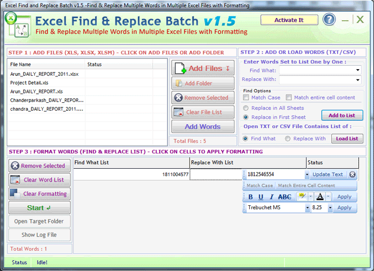Screen dimensions: 374x271
Task: Click the Clear File List button
Action: click(203, 112)
